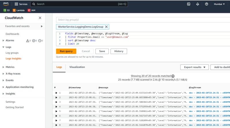Open the IAM shortcut in favorites bar
Image resolution: width=230 pixels, height=128 pixels.
[32, 10]
